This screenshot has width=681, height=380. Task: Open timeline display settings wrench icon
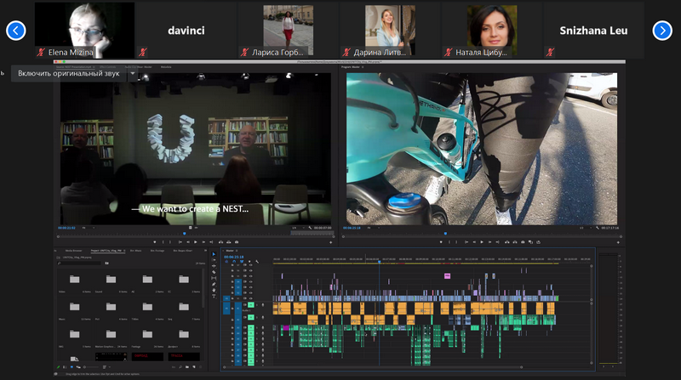[257, 262]
